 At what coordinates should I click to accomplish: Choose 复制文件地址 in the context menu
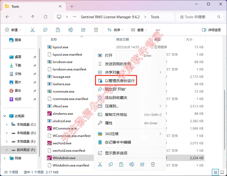pos(130,115)
